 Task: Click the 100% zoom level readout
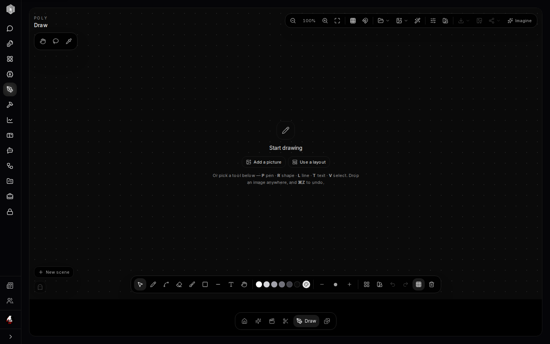[x=309, y=21]
